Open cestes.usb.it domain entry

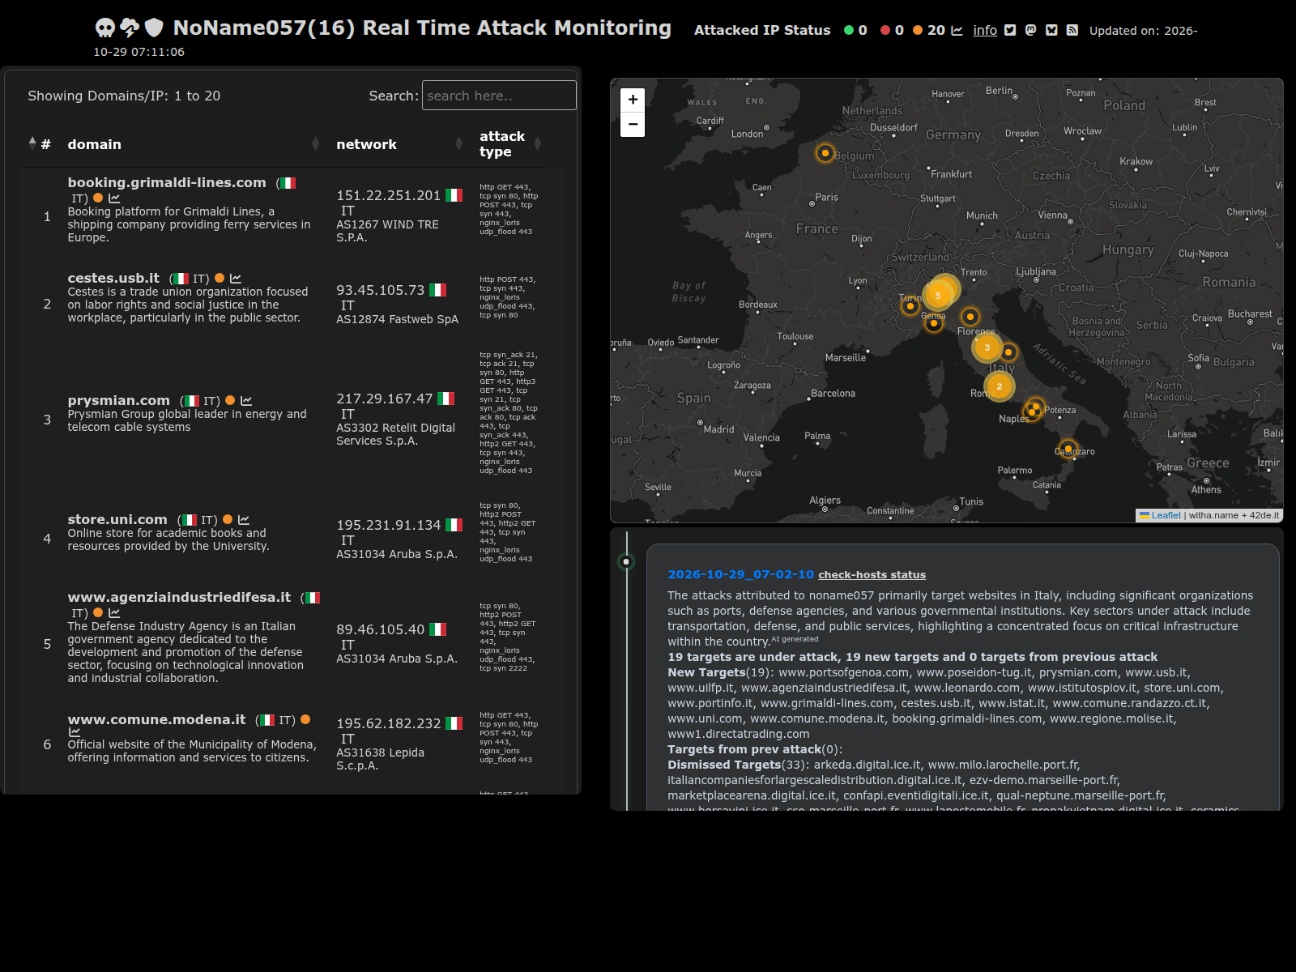pyautogui.click(x=113, y=279)
